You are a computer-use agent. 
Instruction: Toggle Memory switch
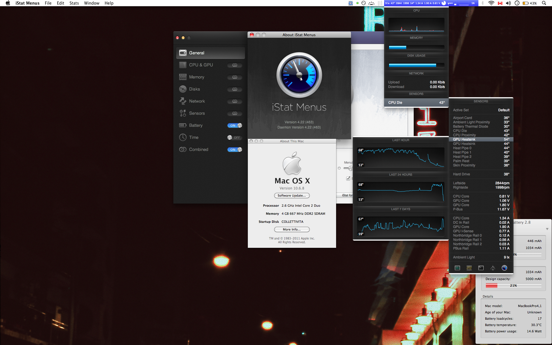click(x=235, y=77)
